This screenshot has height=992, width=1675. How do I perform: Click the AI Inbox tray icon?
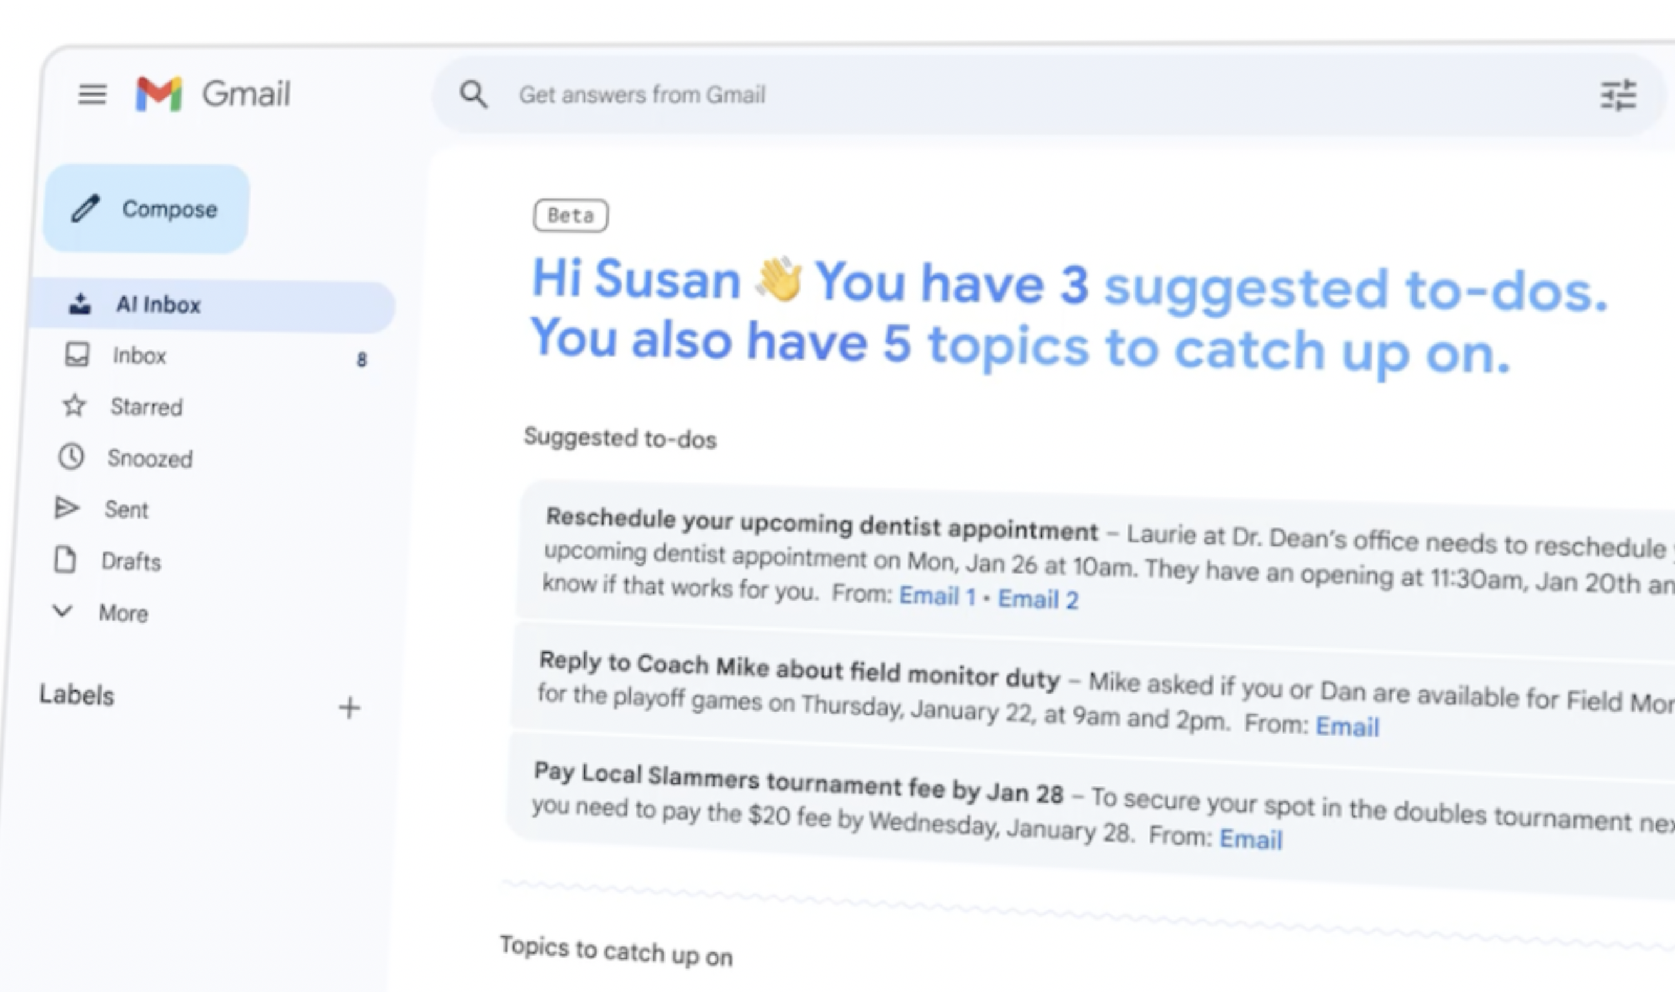(x=80, y=303)
